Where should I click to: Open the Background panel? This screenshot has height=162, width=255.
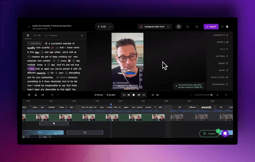click(220, 84)
